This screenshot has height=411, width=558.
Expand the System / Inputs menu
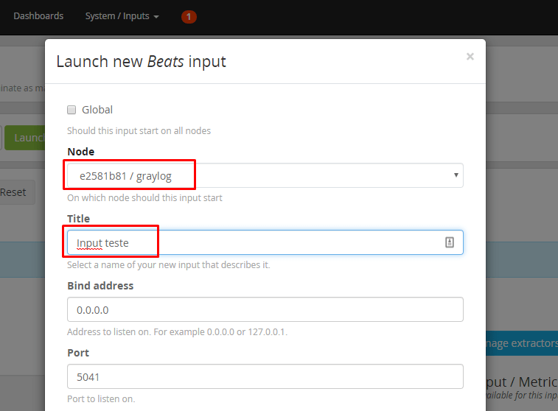click(122, 15)
